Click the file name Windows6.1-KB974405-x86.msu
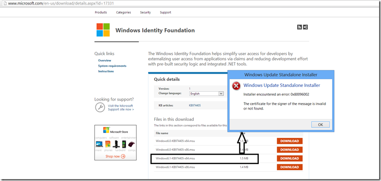This screenshot has height=181, width=381. tap(175, 167)
